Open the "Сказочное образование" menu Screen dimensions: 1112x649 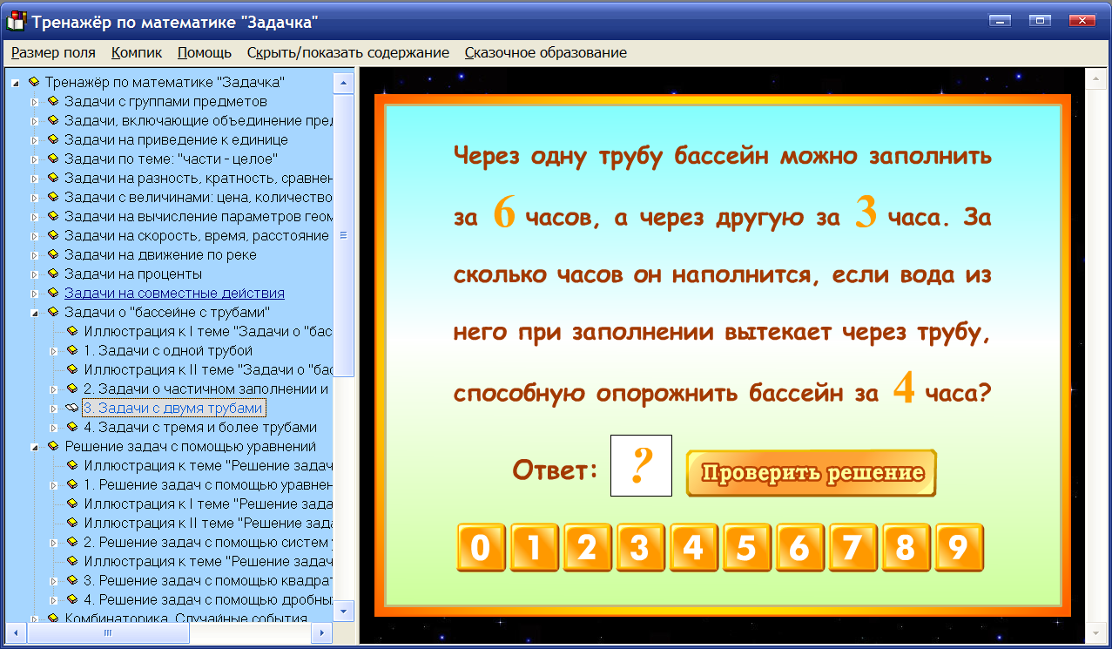pyautogui.click(x=546, y=52)
